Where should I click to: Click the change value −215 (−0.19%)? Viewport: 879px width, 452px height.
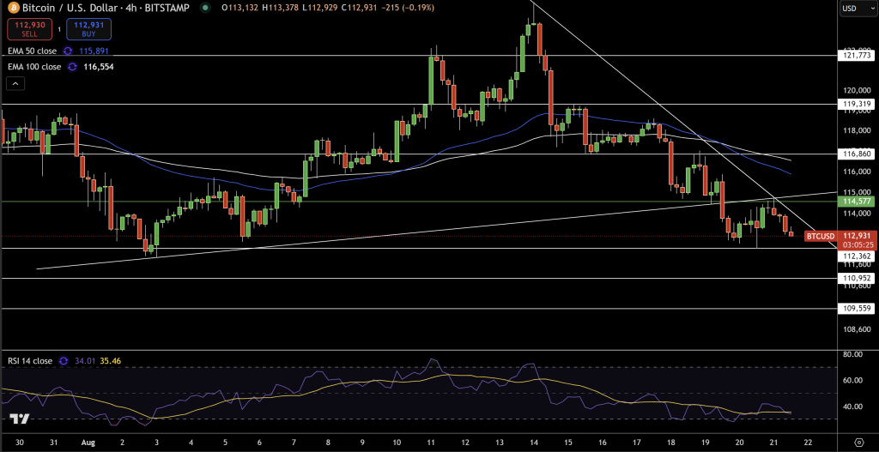click(406, 8)
